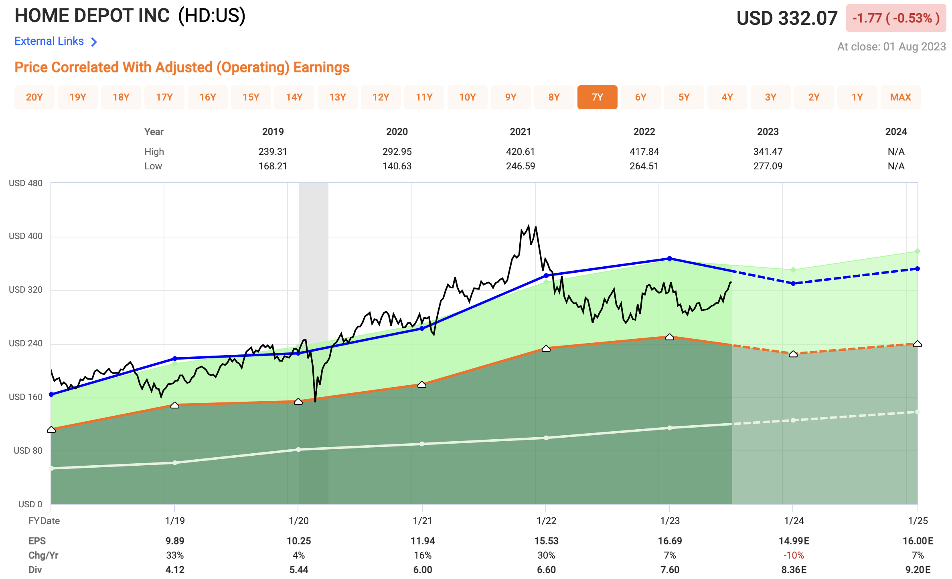Image resolution: width=952 pixels, height=579 pixels.
Task: Show the 1Y price history
Action: pyautogui.click(x=857, y=97)
